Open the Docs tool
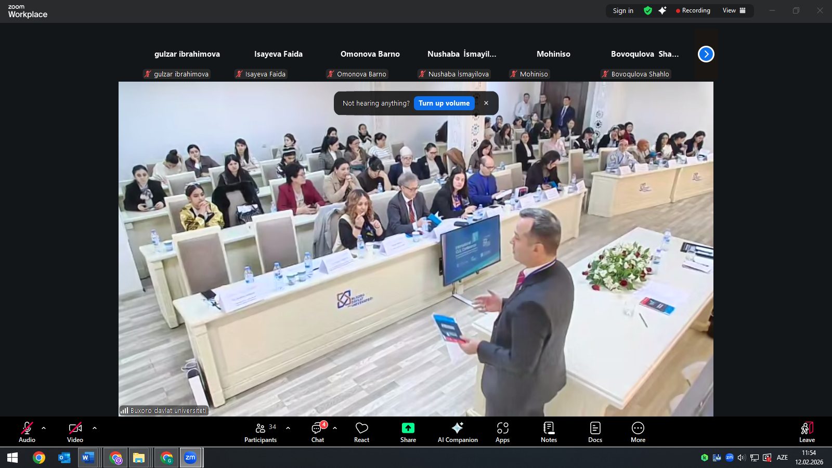The image size is (832, 468). (x=595, y=432)
